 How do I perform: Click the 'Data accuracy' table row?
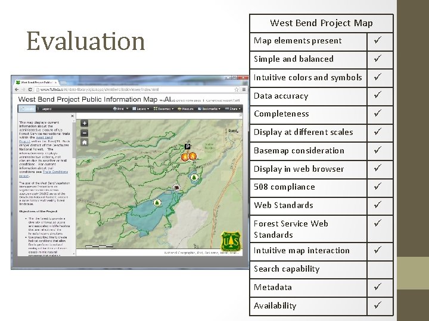pos(322,97)
